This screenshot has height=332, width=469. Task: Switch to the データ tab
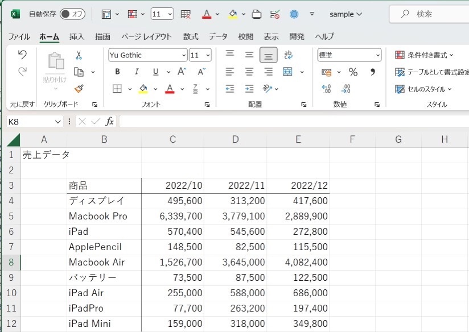click(218, 36)
